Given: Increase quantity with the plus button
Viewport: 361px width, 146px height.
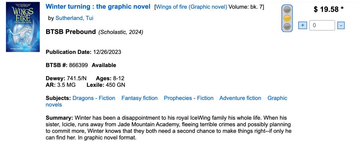Looking at the screenshot, I should 302,25.
